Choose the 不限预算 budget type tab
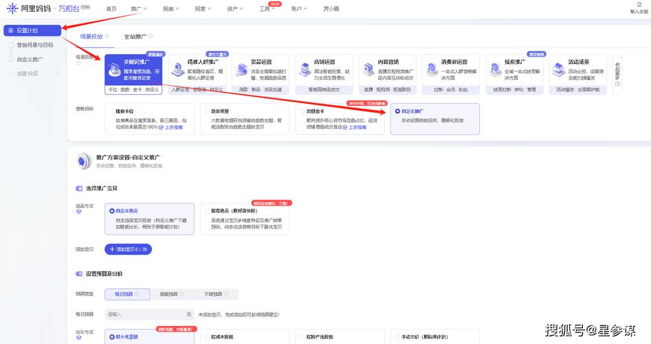The image size is (651, 344). point(217,294)
